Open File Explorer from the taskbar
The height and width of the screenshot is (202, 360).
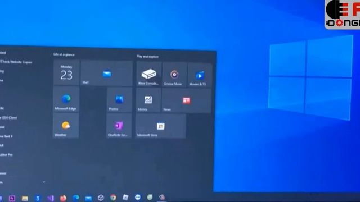pyautogui.click(x=25, y=198)
